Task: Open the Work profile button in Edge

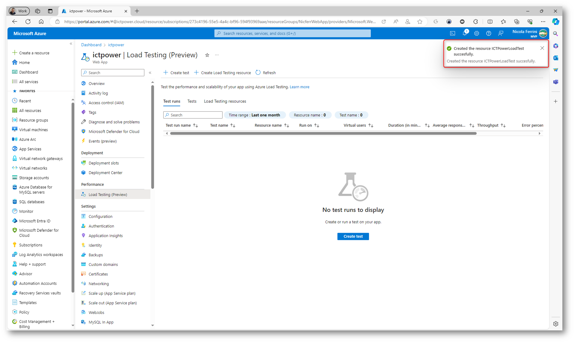Action: [19, 11]
